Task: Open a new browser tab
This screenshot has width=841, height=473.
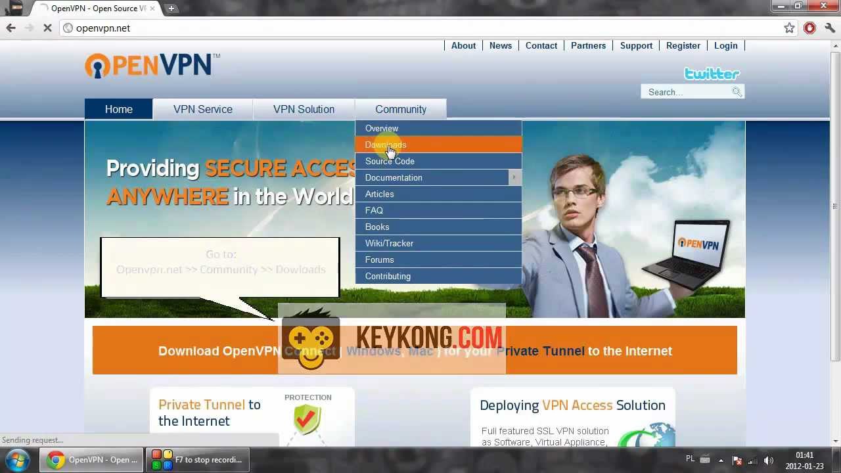Action: pyautogui.click(x=171, y=9)
